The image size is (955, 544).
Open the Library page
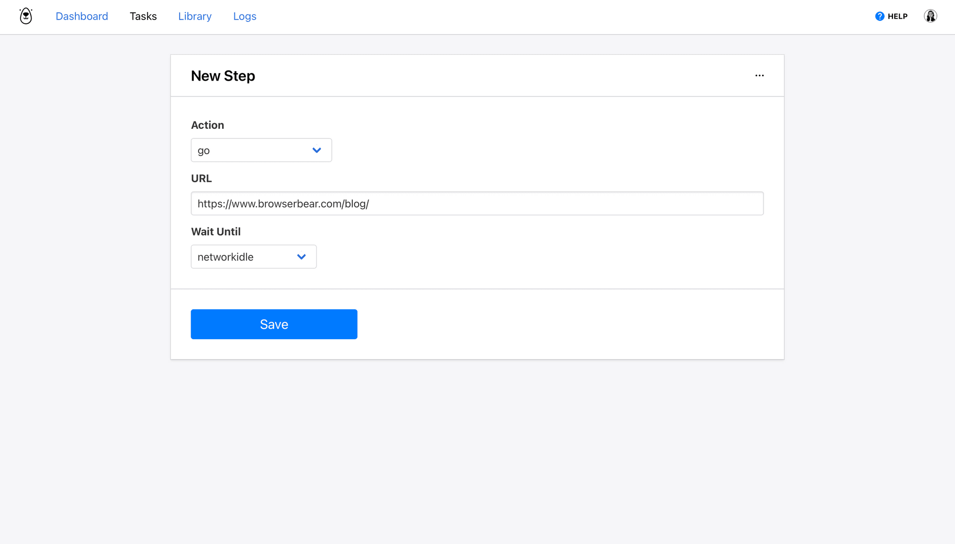[194, 16]
